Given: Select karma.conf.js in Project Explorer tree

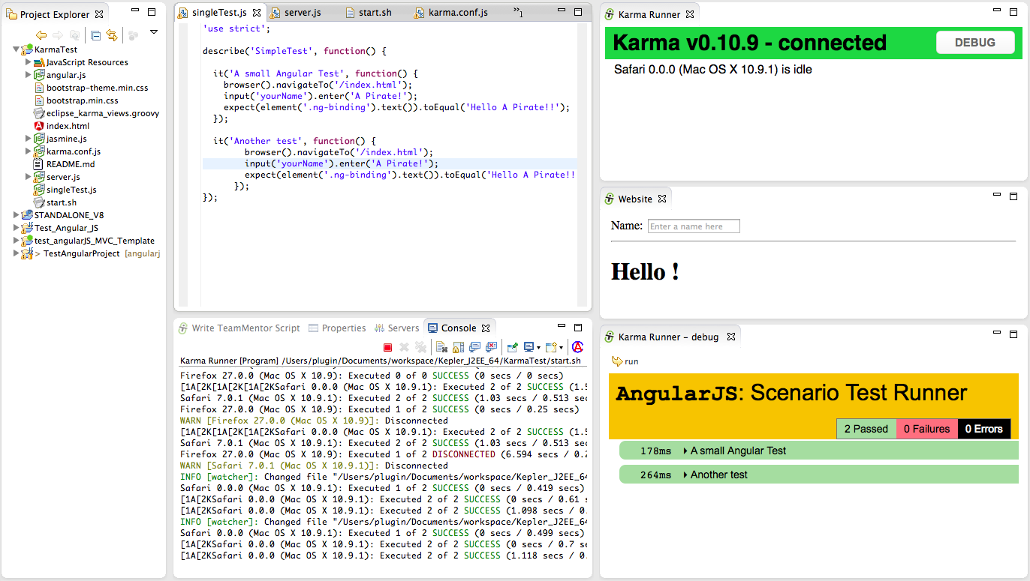Looking at the screenshot, I should pyautogui.click(x=73, y=151).
